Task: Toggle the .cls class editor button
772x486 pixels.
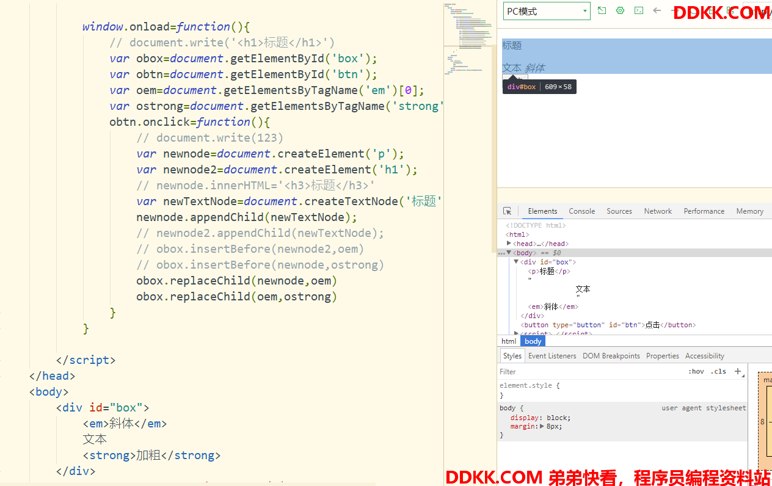Action: 718,371
